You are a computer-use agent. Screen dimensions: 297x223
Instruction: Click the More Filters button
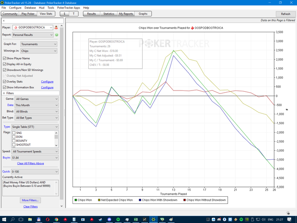click(30, 200)
